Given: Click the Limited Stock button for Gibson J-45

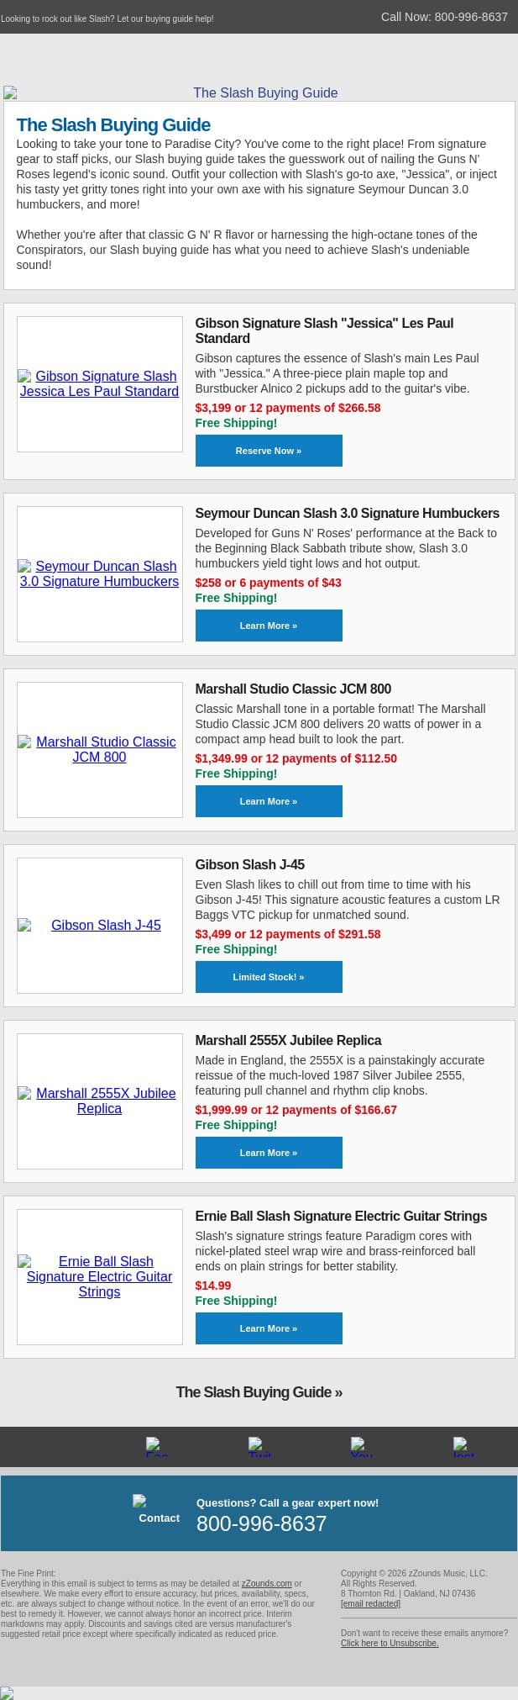Looking at the screenshot, I should click(269, 977).
